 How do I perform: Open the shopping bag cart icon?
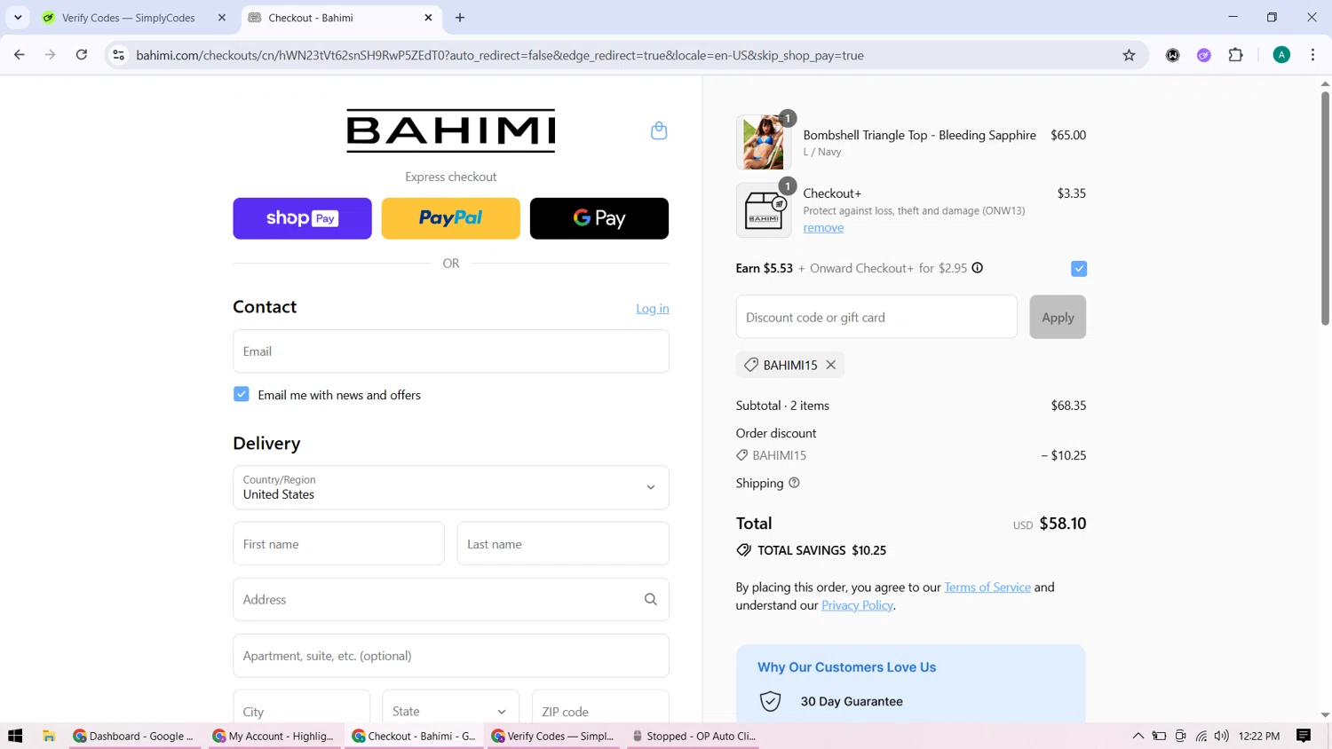659,130
